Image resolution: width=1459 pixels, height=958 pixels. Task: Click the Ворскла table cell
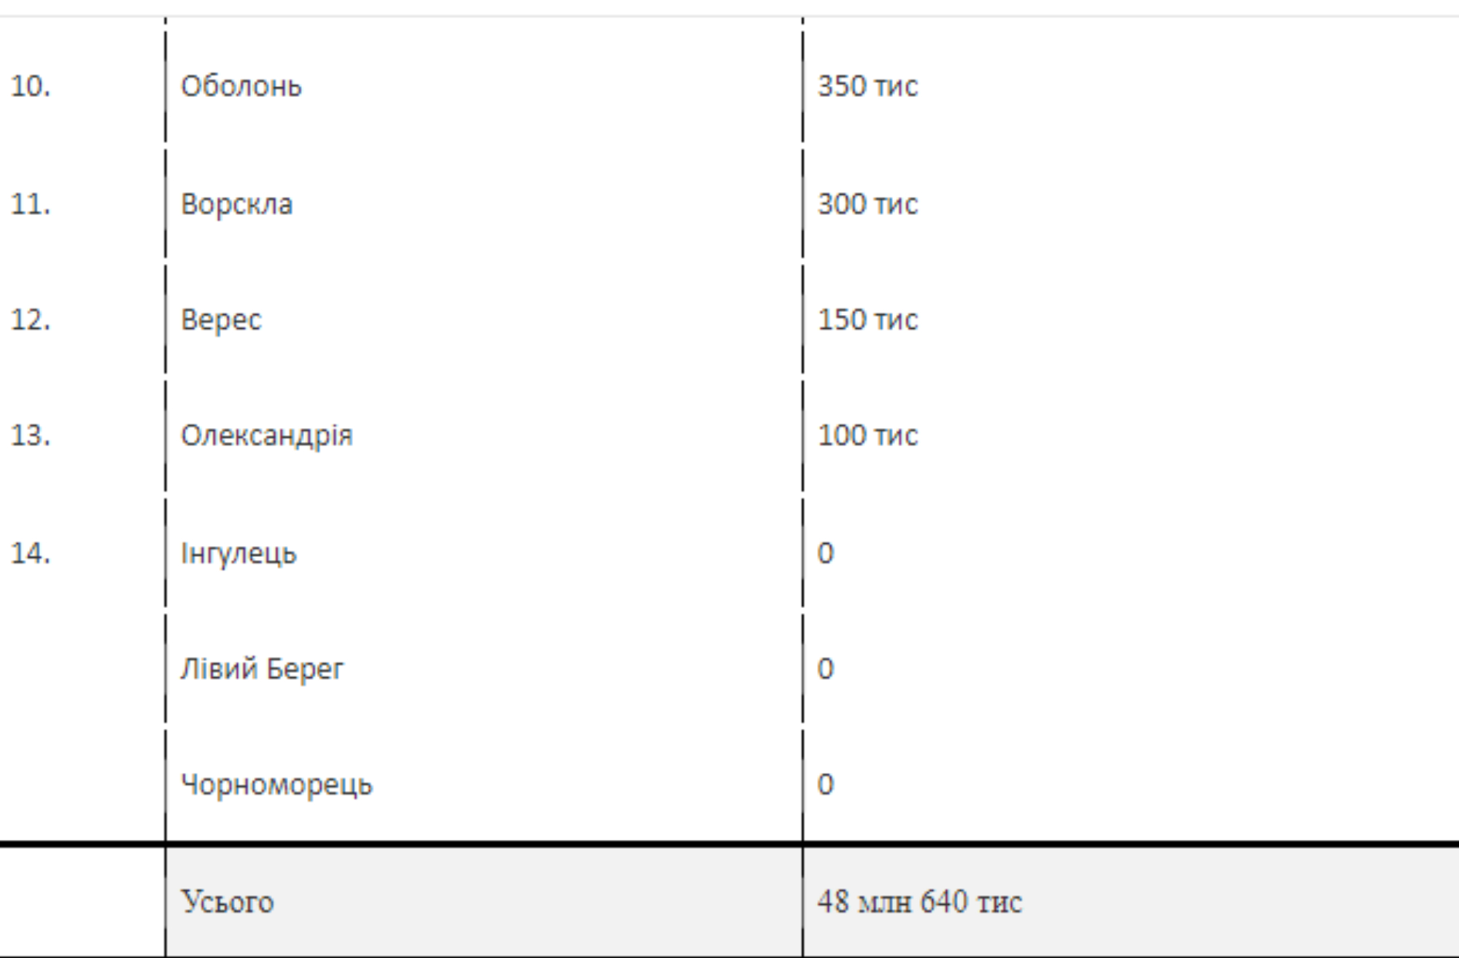pyautogui.click(x=237, y=204)
